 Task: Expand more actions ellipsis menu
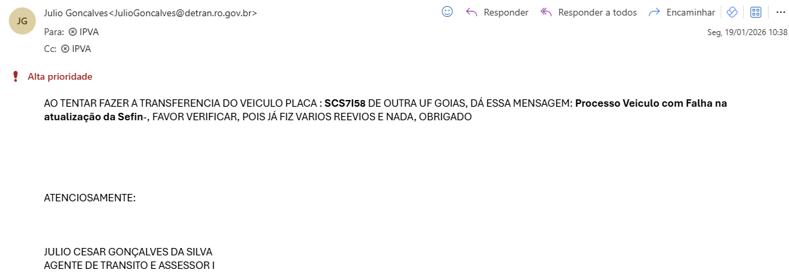pyautogui.click(x=780, y=12)
